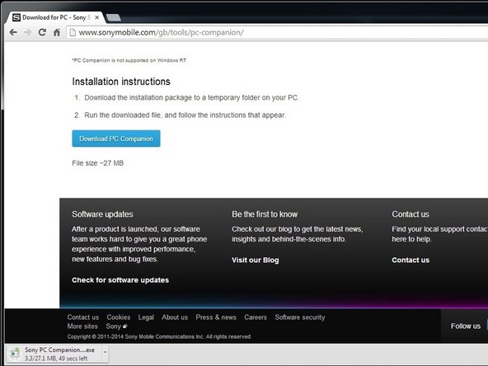The image size is (488, 366).
Task: Click the Download PC Companion button
Action: 116,138
